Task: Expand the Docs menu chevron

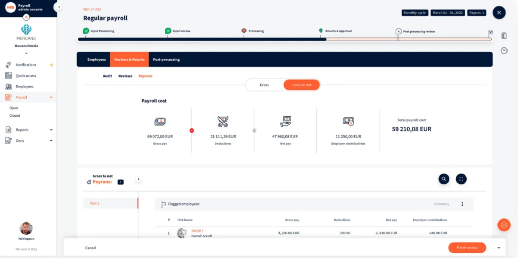Action: tap(51, 141)
